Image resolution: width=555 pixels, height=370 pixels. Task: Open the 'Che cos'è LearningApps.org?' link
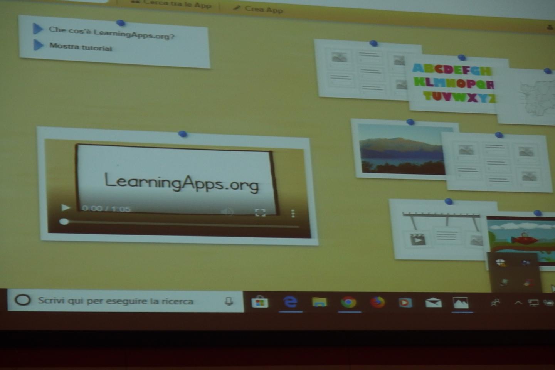(111, 33)
